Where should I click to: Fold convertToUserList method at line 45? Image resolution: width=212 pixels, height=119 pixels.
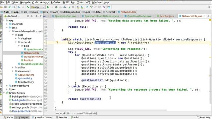click(54, 40)
